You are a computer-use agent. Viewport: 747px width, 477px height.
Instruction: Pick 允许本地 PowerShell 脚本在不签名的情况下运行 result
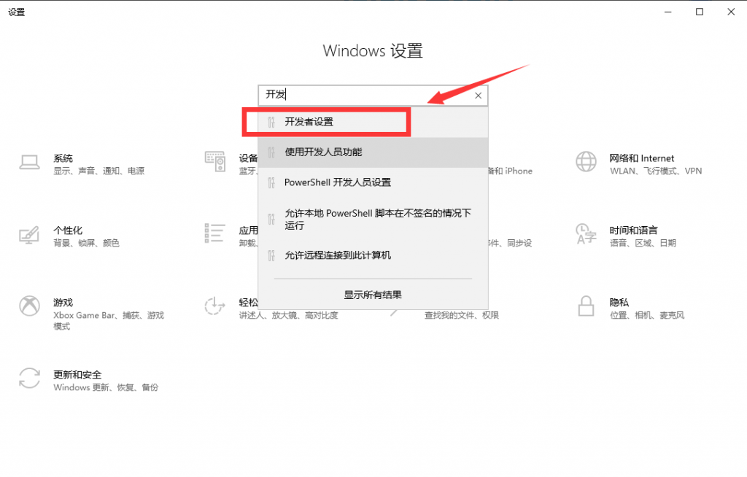[x=373, y=220]
